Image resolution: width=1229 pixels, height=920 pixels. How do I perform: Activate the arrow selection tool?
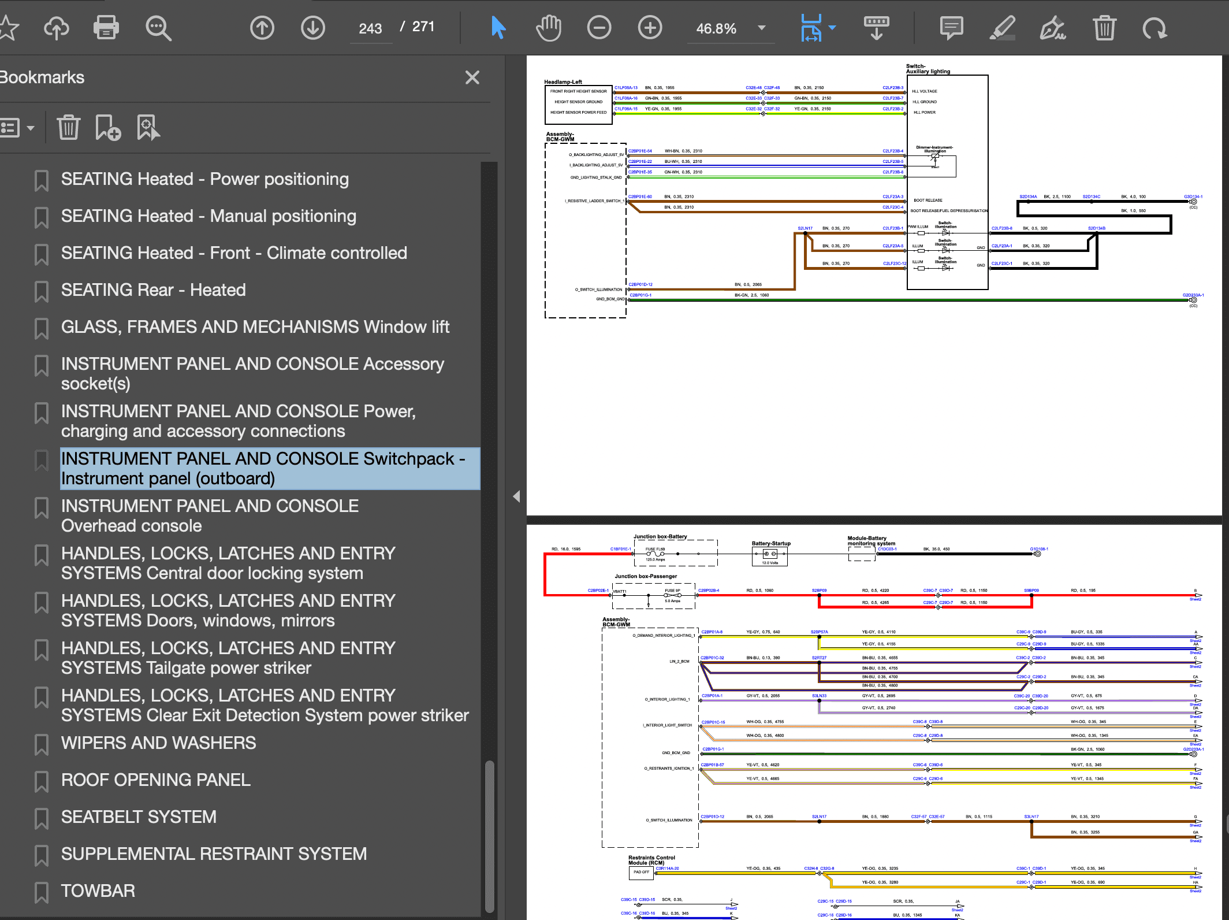tap(498, 28)
